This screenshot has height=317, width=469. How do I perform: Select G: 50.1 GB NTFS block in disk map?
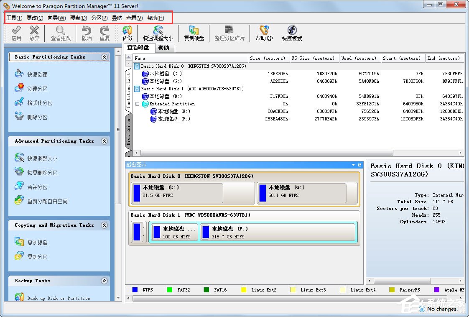[307, 193]
